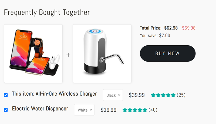Image resolution: width=216 pixels, height=124 pixels.
Task: Click the plus icon between product images
Action: click(68, 55)
